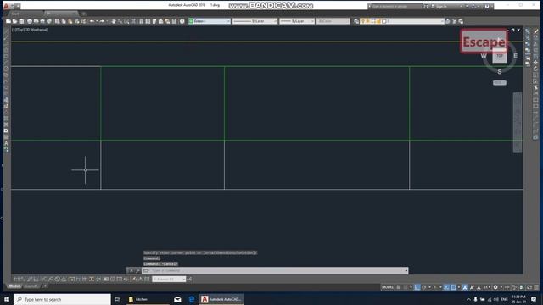Click the Plot (print) icon
543x305 pixels.
point(30,21)
